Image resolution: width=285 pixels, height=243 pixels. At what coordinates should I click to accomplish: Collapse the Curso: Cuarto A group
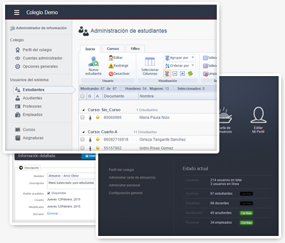84,132
